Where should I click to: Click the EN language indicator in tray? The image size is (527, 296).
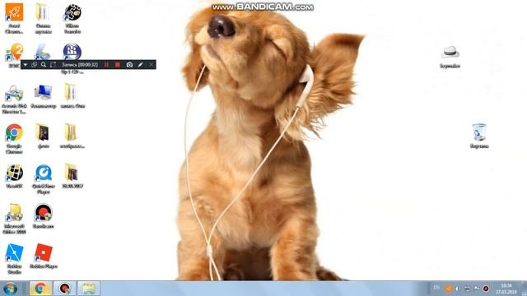[x=436, y=288]
